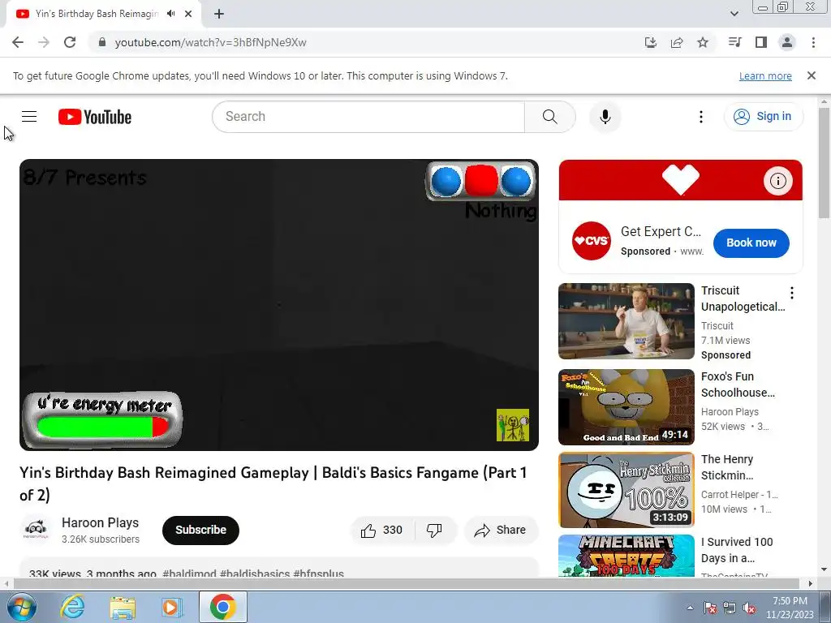Viewport: 831px width, 623px height.
Task: Open the Chrome profile avatar
Action: [787, 42]
